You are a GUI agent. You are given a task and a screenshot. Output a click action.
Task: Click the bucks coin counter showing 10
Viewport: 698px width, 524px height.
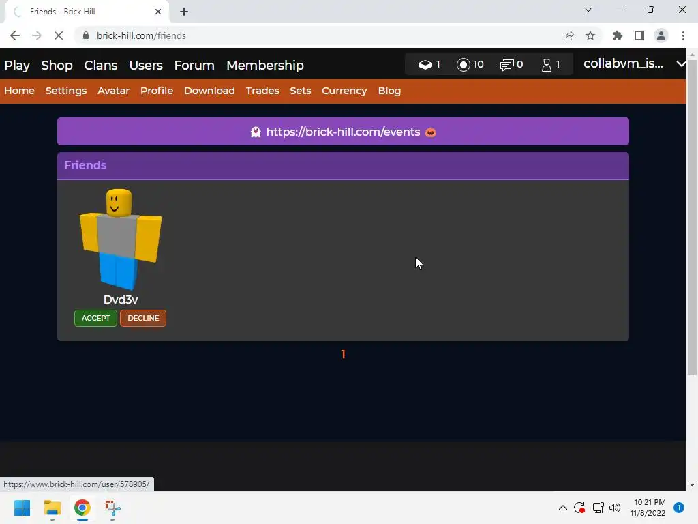coord(470,65)
